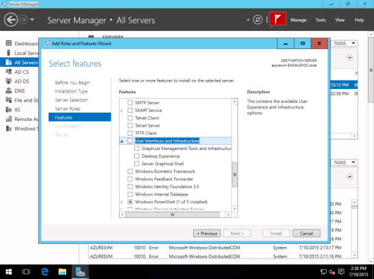Click the DNS icon in sidebar

8,90
